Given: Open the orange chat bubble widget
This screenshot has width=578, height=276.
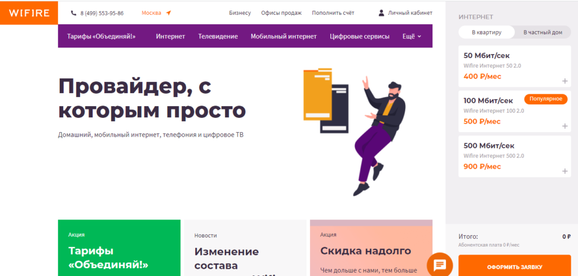Looking at the screenshot, I should click(x=440, y=265).
